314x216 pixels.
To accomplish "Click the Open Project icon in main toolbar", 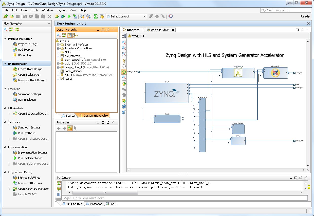I will tap(12, 16).
